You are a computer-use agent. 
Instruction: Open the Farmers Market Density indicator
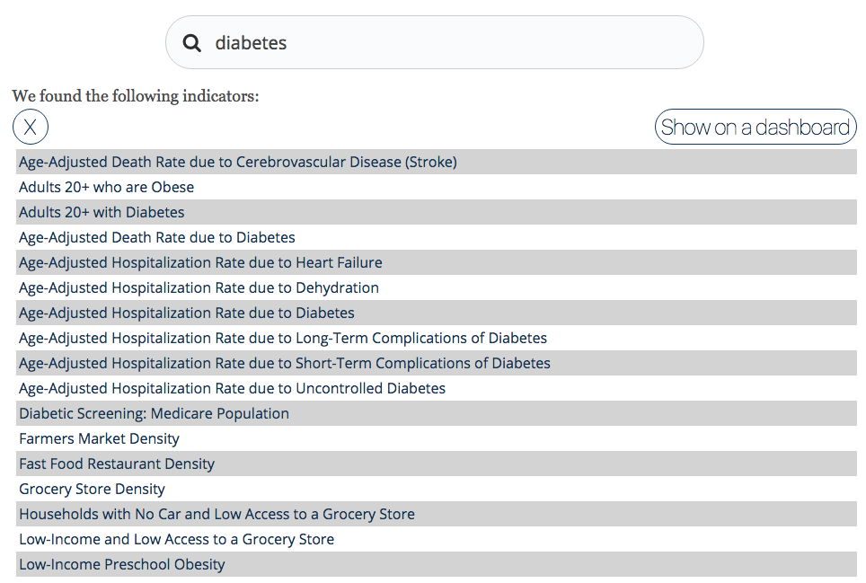[99, 439]
